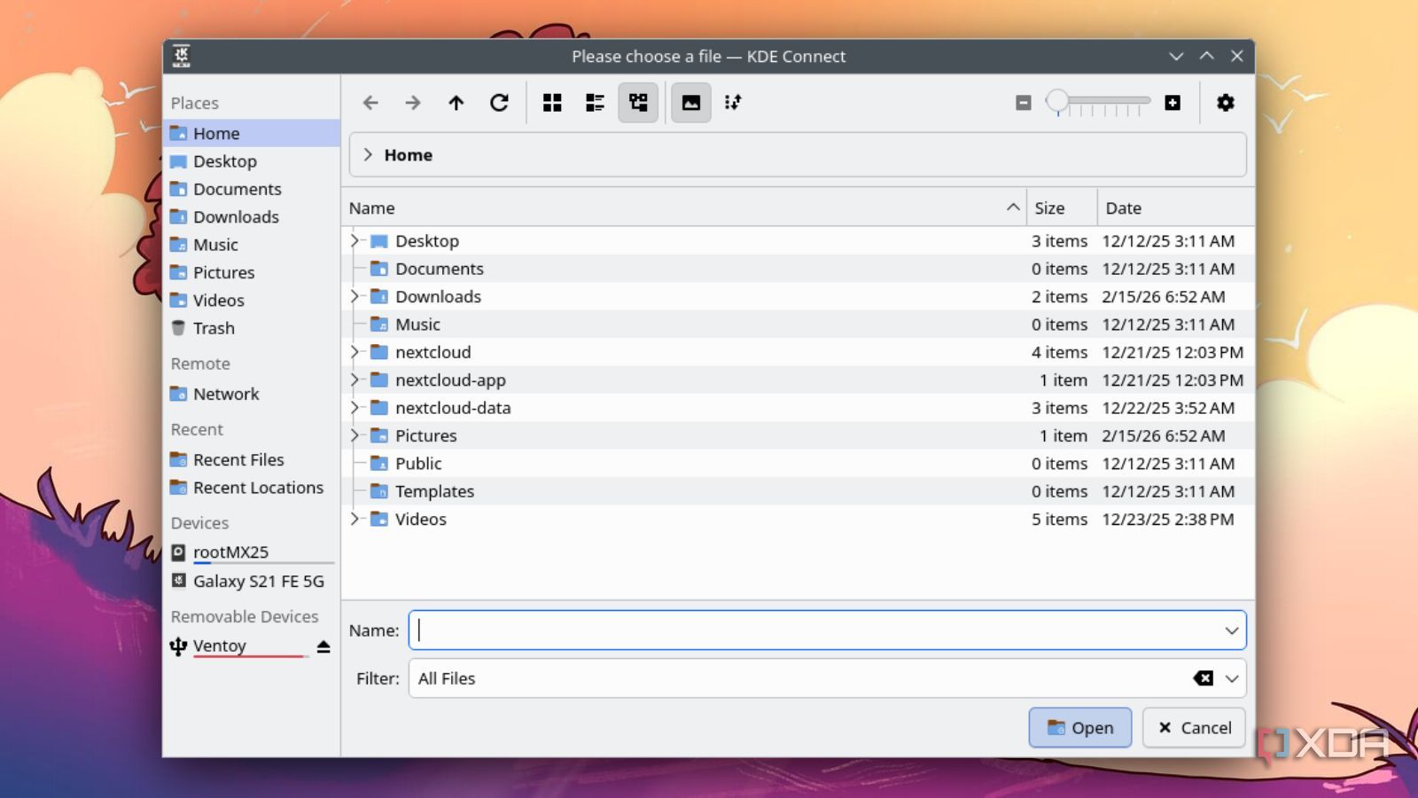Select the nextcloud folder in file list
This screenshot has height=798, width=1418.
(798, 352)
